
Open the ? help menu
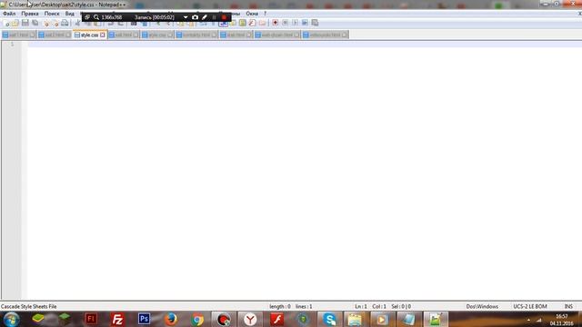265,14
